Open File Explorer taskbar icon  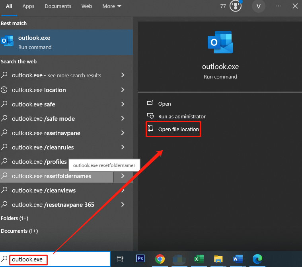[x=218, y=259]
